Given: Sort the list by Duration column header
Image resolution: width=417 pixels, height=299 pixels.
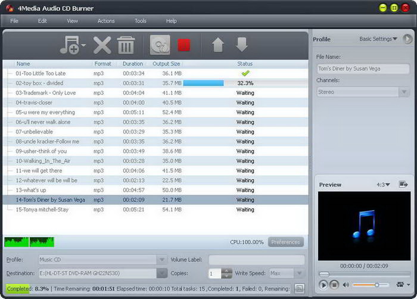Looking at the screenshot, I should 132,64.
